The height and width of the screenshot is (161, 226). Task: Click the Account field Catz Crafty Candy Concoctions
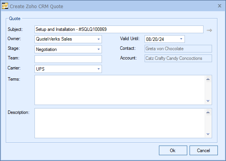pos(178,58)
